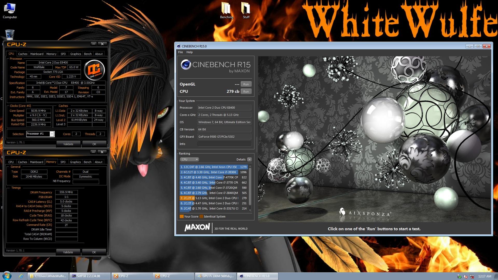This screenshot has width=498, height=280.
Task: Click Validate in lower CPU-Z window
Action: [x=68, y=252]
